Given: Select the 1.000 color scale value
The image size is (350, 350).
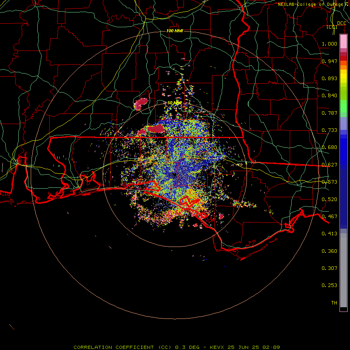Looking at the screenshot, I should (x=329, y=44).
